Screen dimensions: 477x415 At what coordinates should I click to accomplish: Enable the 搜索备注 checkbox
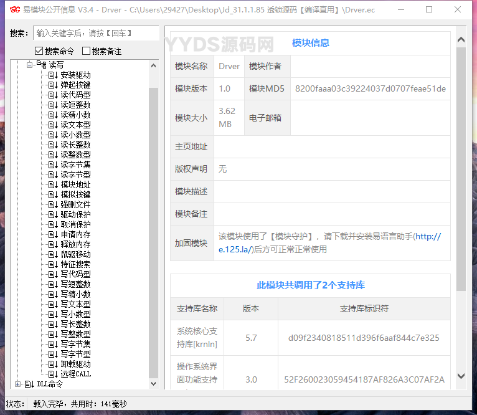click(87, 51)
